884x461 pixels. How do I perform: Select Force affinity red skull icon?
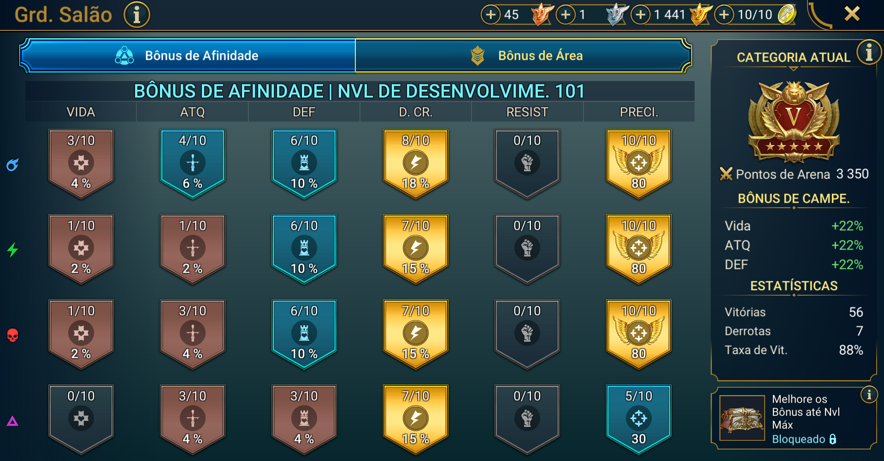click(12, 335)
